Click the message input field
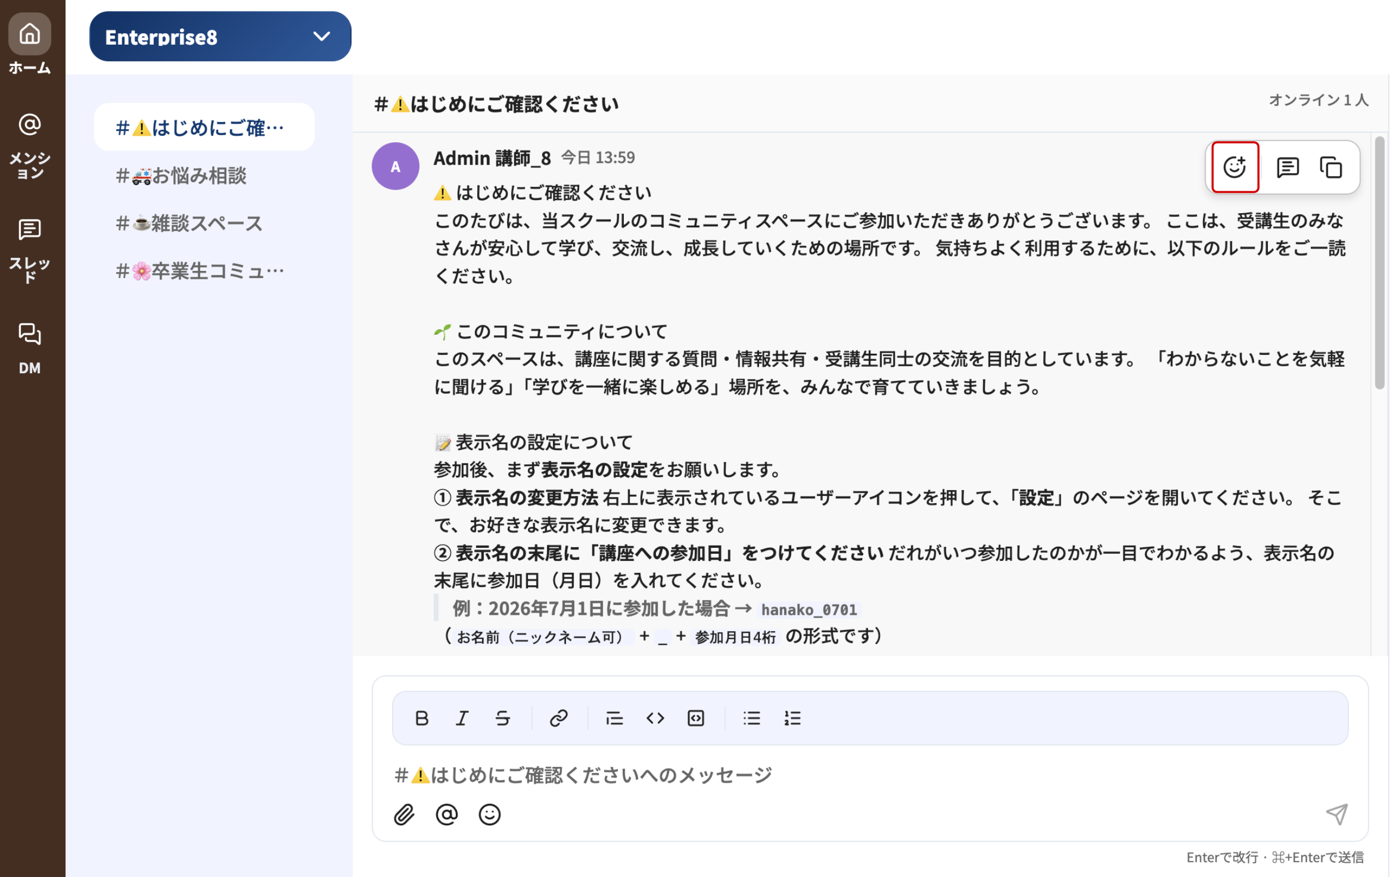Viewport: 1396px width, 877px height. (x=870, y=775)
